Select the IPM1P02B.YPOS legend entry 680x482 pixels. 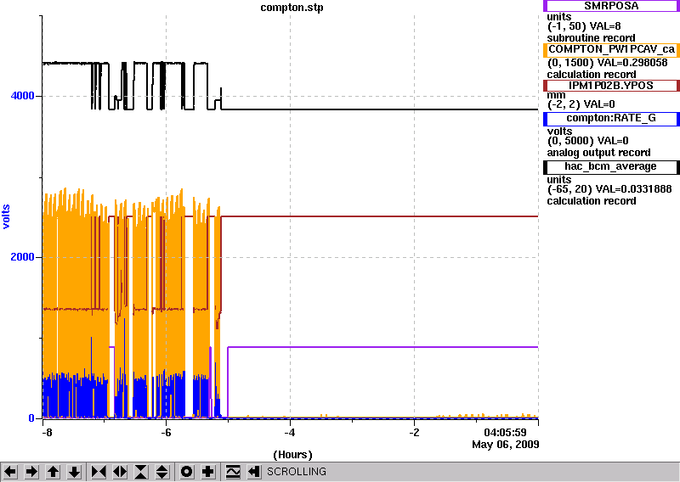pos(611,86)
